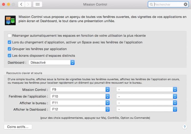Show all preferences grid icon
This screenshot has width=191, height=134.
(x=38, y=4)
